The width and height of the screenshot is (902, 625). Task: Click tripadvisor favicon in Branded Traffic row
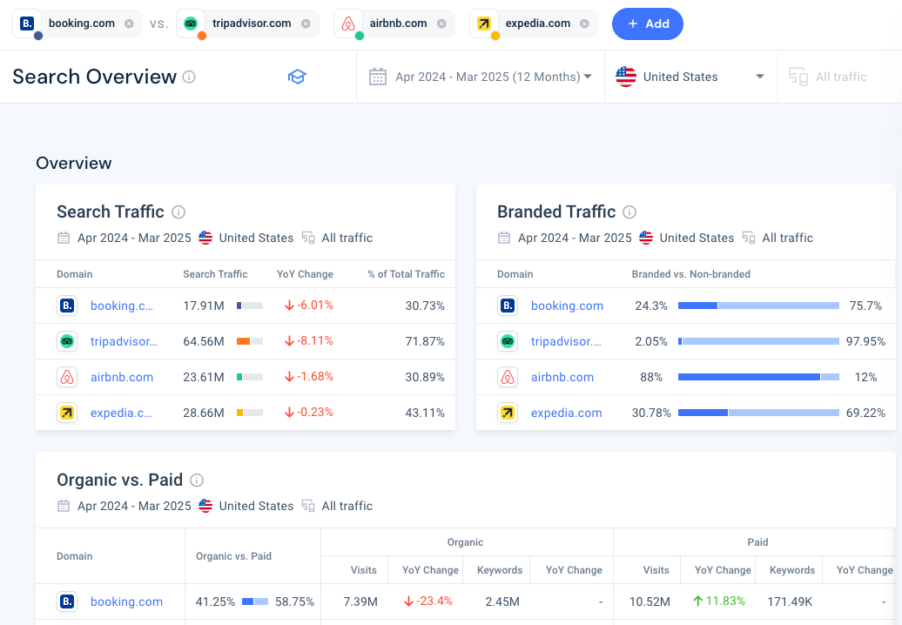[x=508, y=341]
